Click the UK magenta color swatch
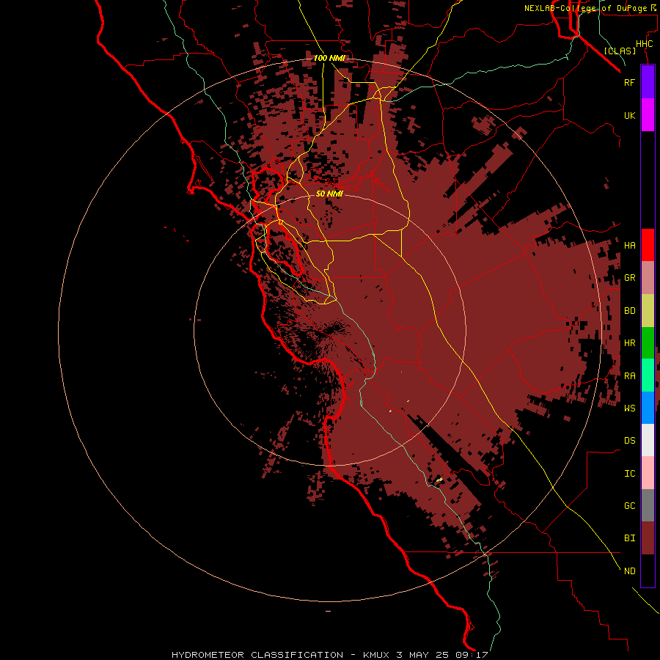 point(648,115)
